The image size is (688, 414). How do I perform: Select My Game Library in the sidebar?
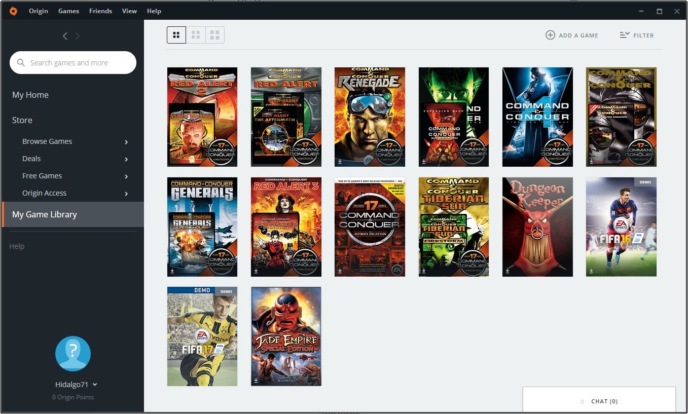(73, 214)
